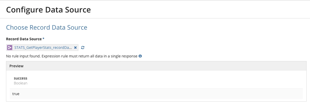Click the purple expression rule icon

click(x=9, y=48)
